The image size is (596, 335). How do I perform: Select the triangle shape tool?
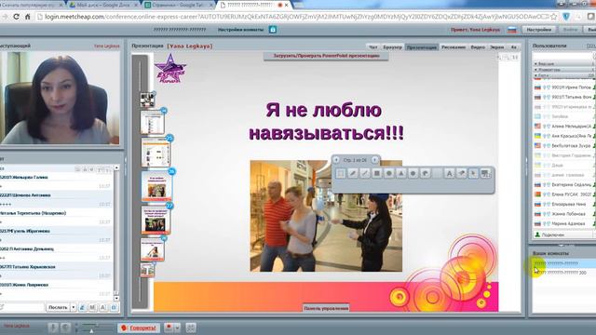[x=401, y=174]
